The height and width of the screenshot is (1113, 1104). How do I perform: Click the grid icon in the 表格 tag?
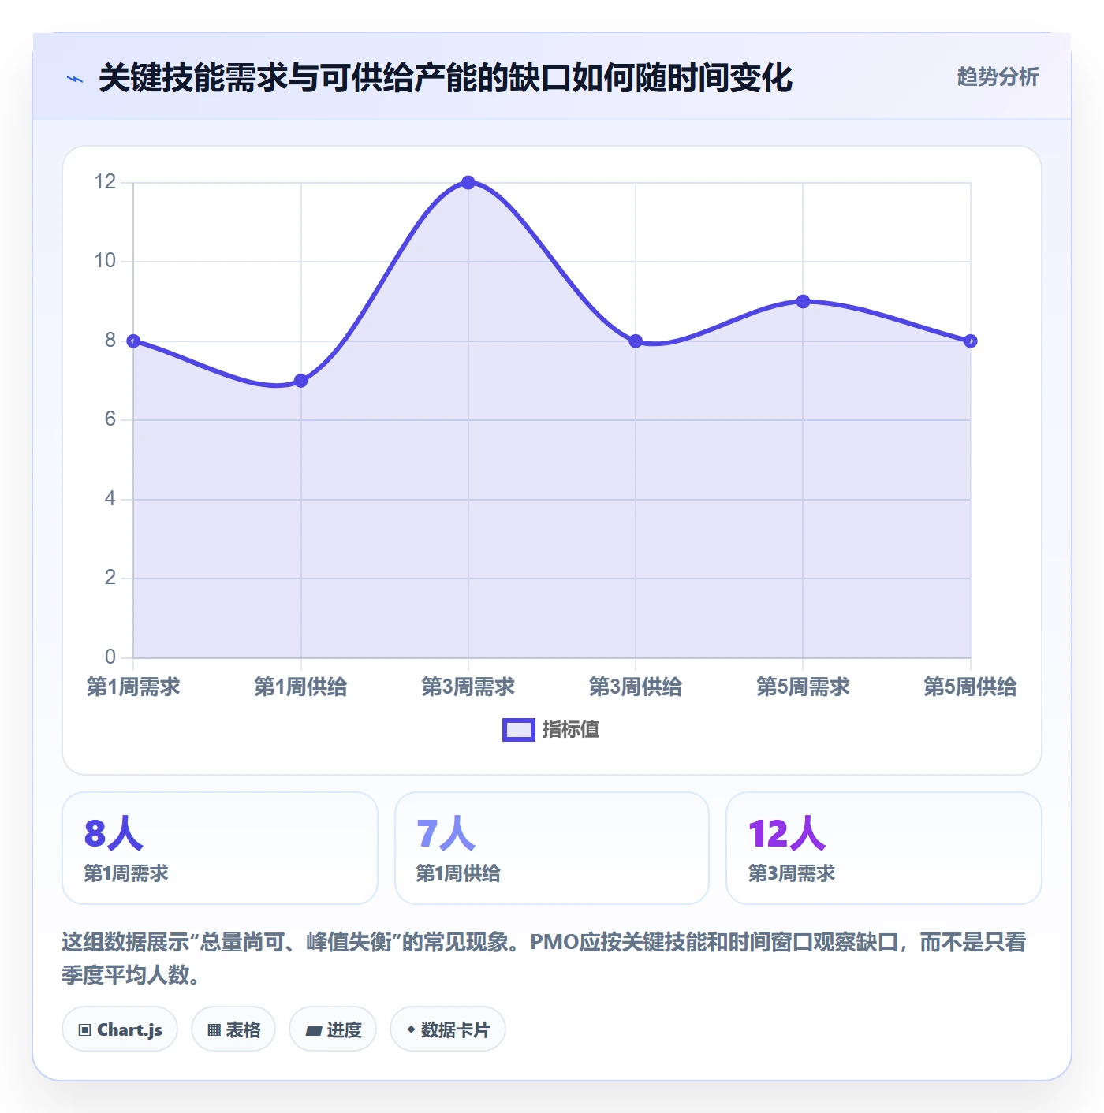(x=214, y=1030)
